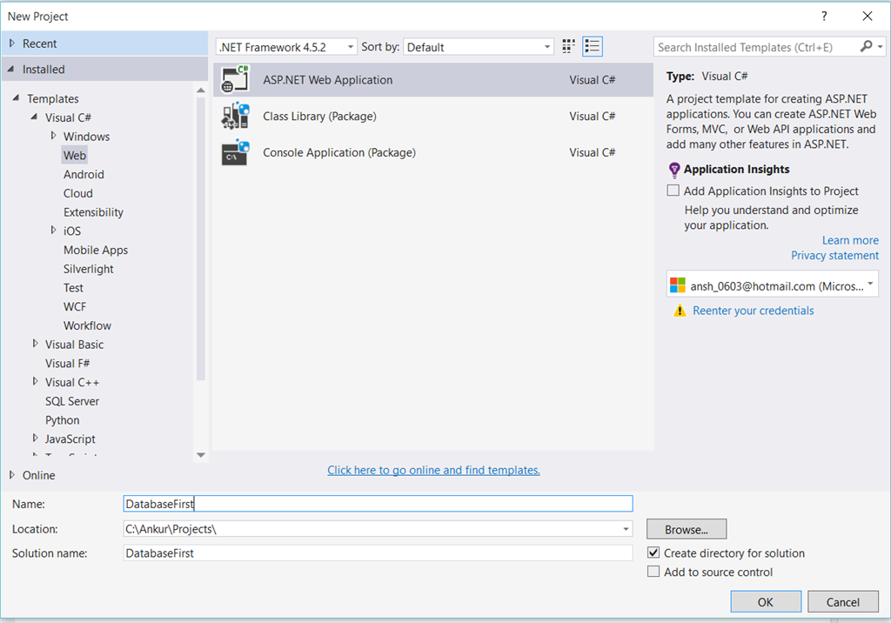Screen dimensions: 891x623
Task: Collapse the Templates tree node
Action: pyautogui.click(x=16, y=98)
